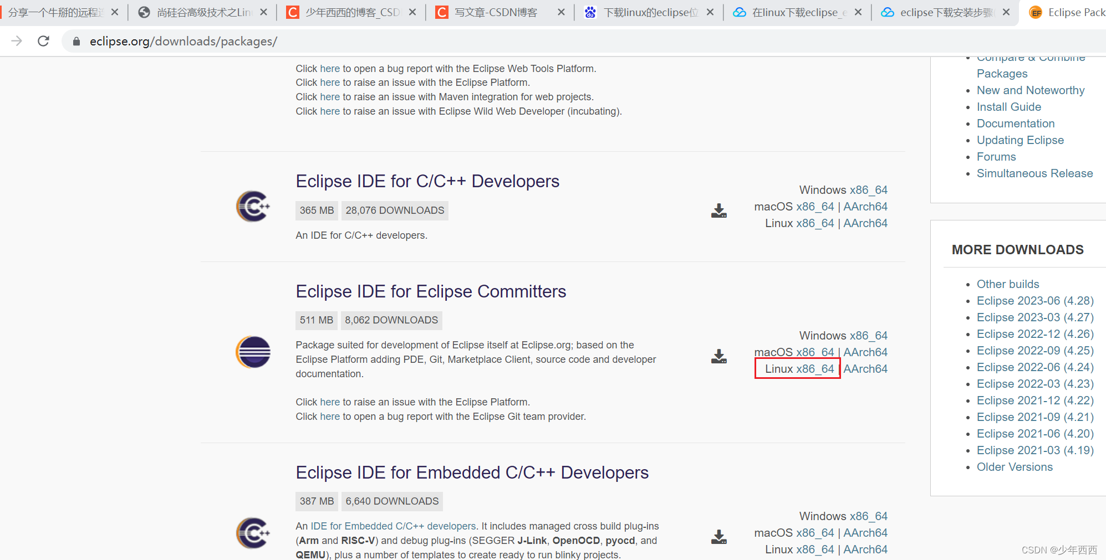Download macOS AArch64 for Eclipse Committers
The image size is (1106, 560).
coord(865,352)
